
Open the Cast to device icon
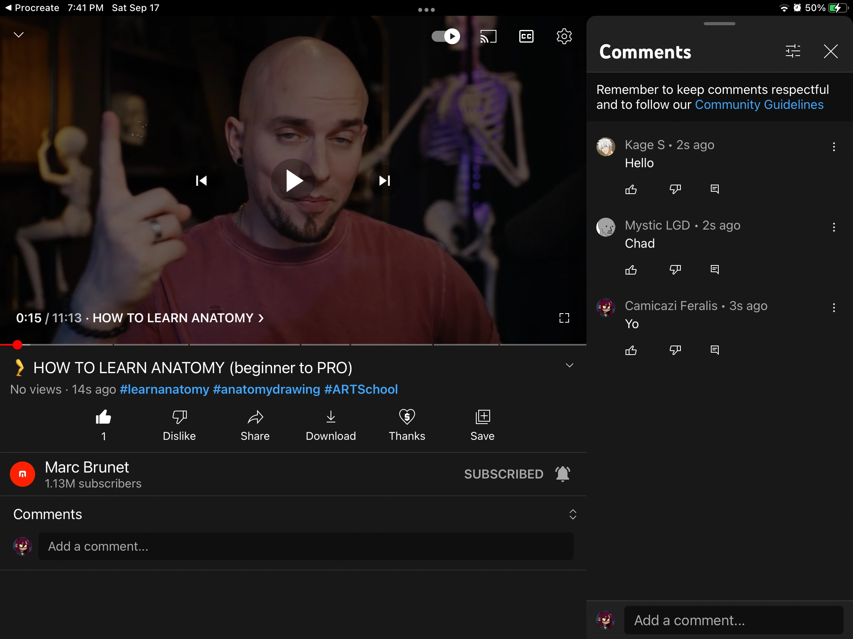click(x=488, y=37)
